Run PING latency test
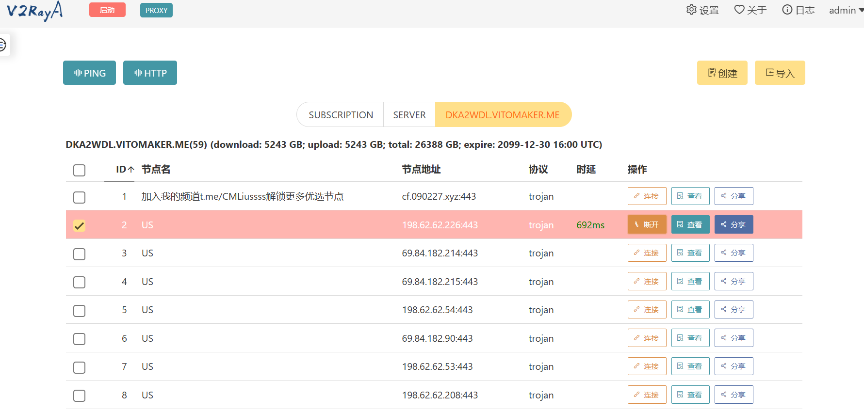This screenshot has width=864, height=412. 89,73
